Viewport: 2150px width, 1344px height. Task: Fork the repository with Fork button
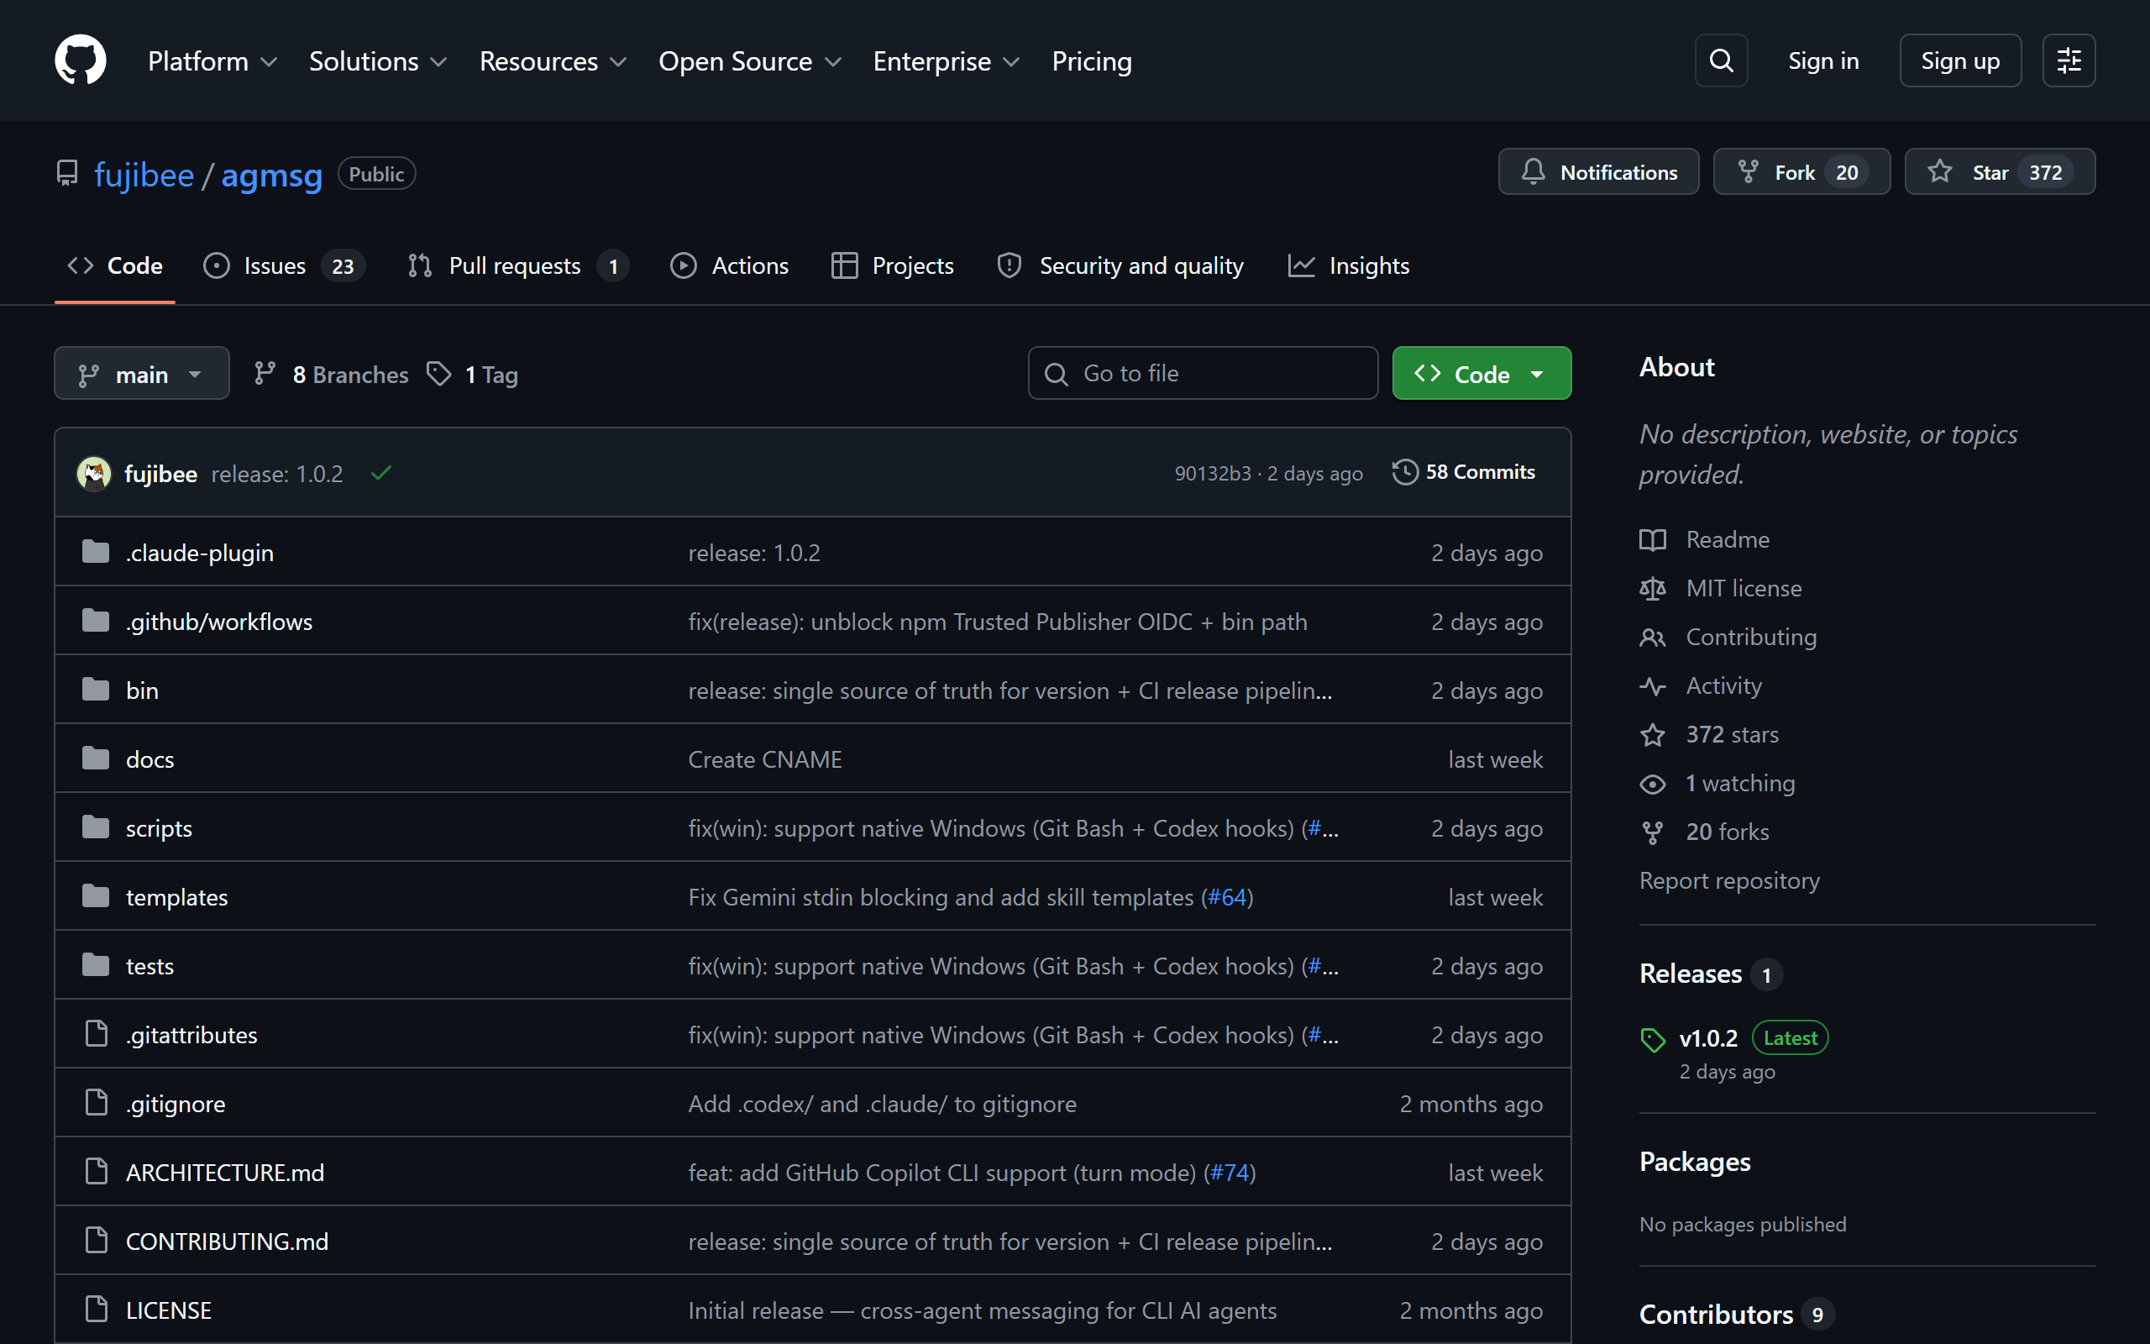(1801, 171)
